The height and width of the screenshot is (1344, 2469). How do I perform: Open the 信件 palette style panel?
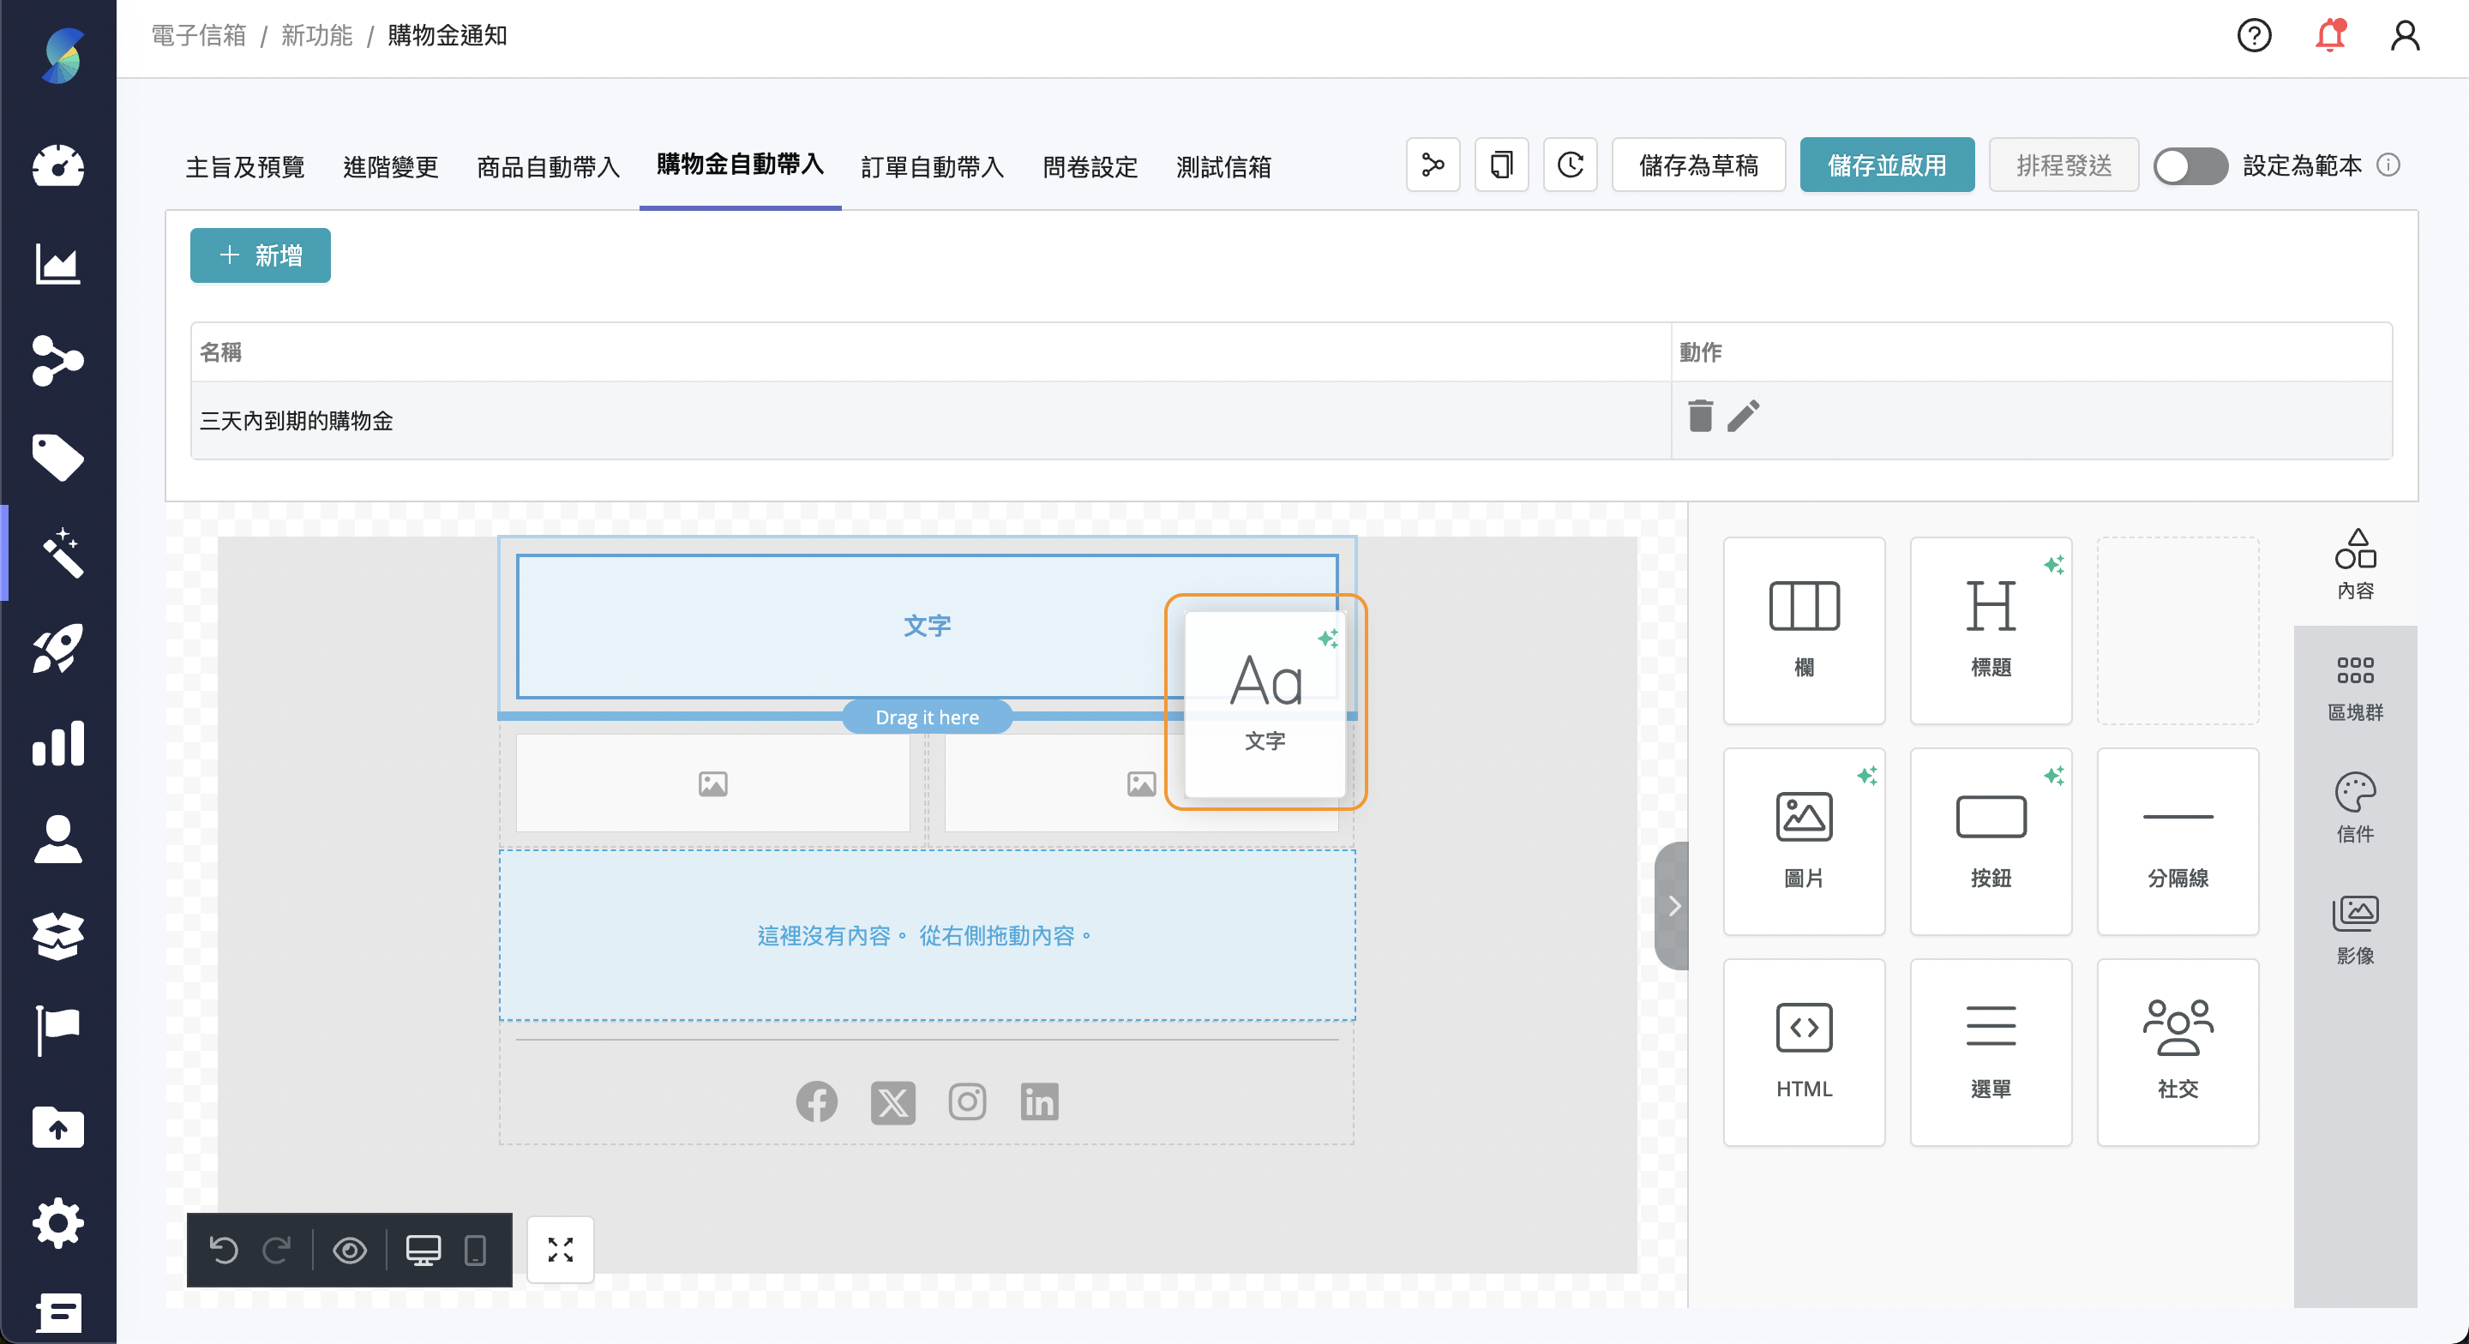coord(2354,808)
